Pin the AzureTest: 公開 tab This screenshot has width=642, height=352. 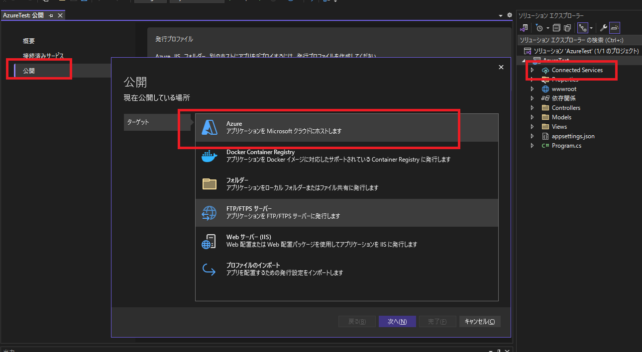[51, 15]
